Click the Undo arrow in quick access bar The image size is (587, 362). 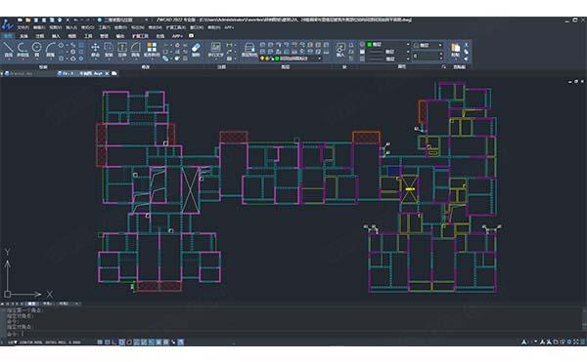coord(76,20)
